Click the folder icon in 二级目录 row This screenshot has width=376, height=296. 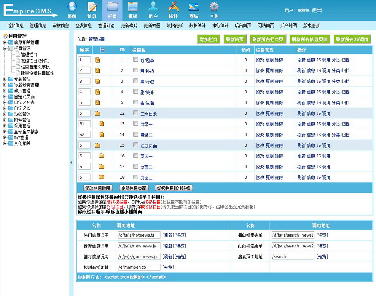tap(97, 113)
